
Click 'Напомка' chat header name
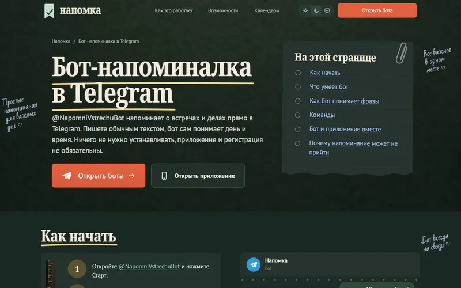(276, 260)
